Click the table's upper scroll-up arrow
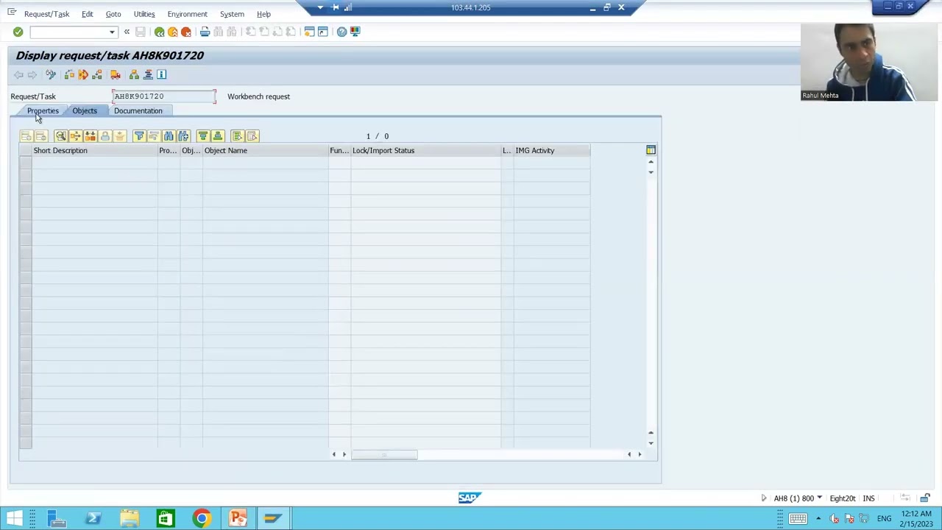 pos(651,162)
